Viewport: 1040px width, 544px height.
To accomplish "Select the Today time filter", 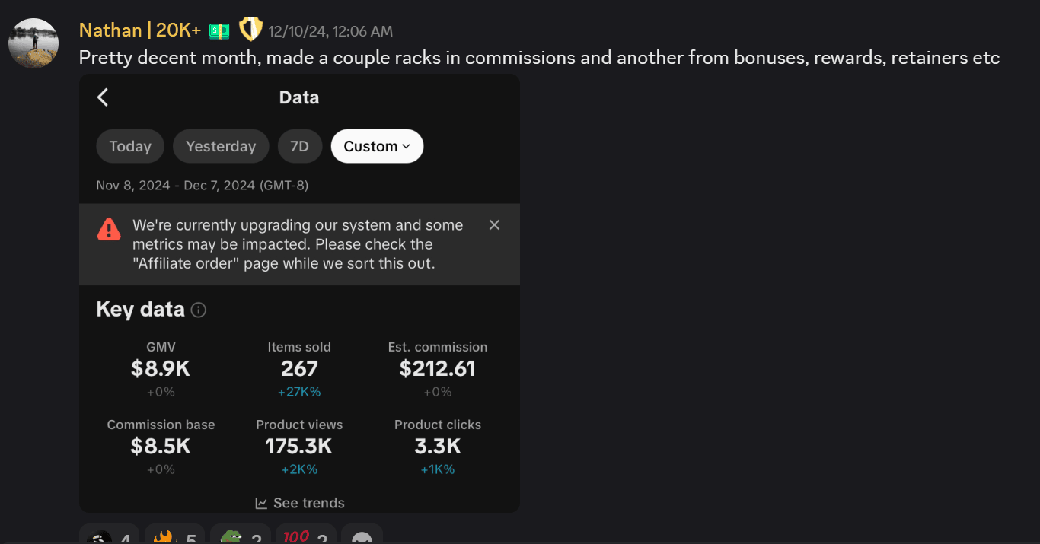I will pos(130,146).
